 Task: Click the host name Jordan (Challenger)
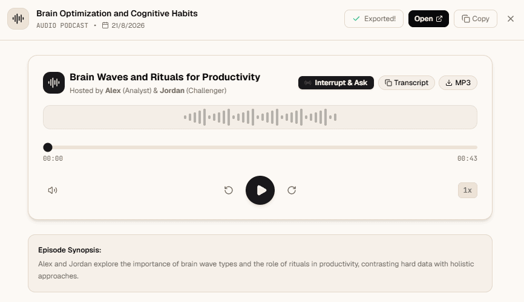point(193,91)
